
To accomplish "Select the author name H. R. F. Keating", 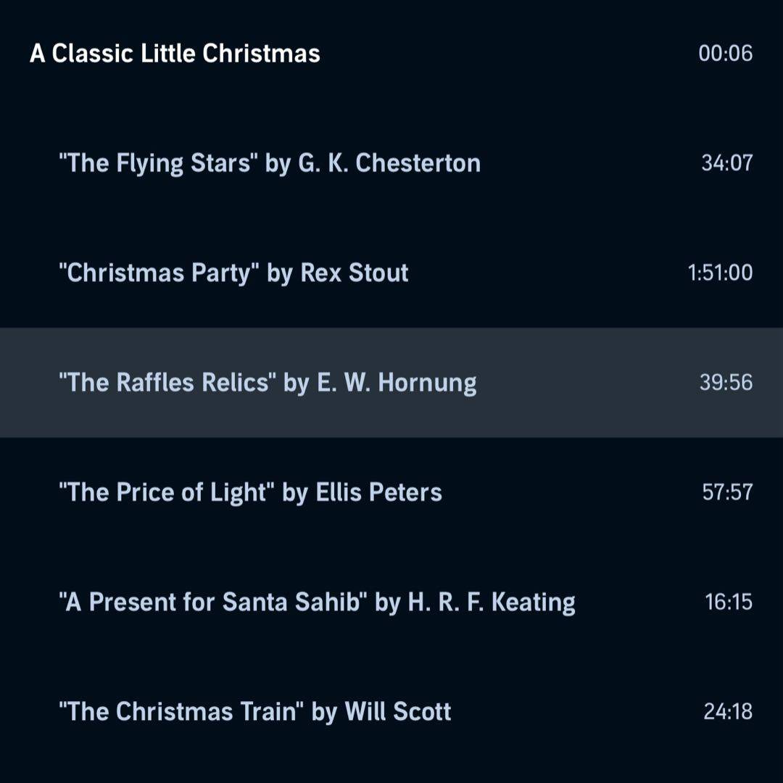I will tap(492, 602).
